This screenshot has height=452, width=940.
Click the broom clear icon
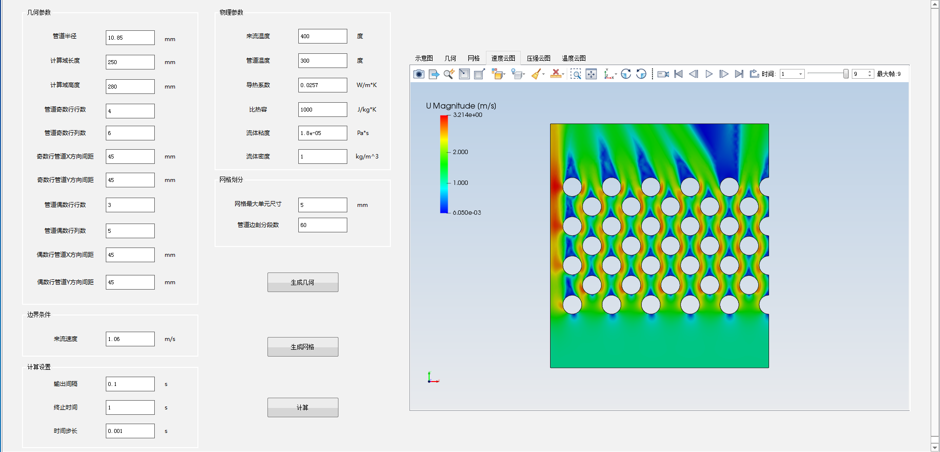(x=536, y=74)
